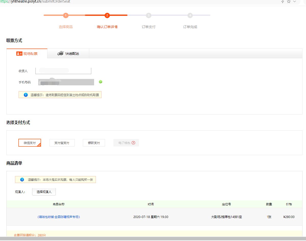Select 微信支付 payment option
This screenshot has width=306, height=241.
[30, 143]
